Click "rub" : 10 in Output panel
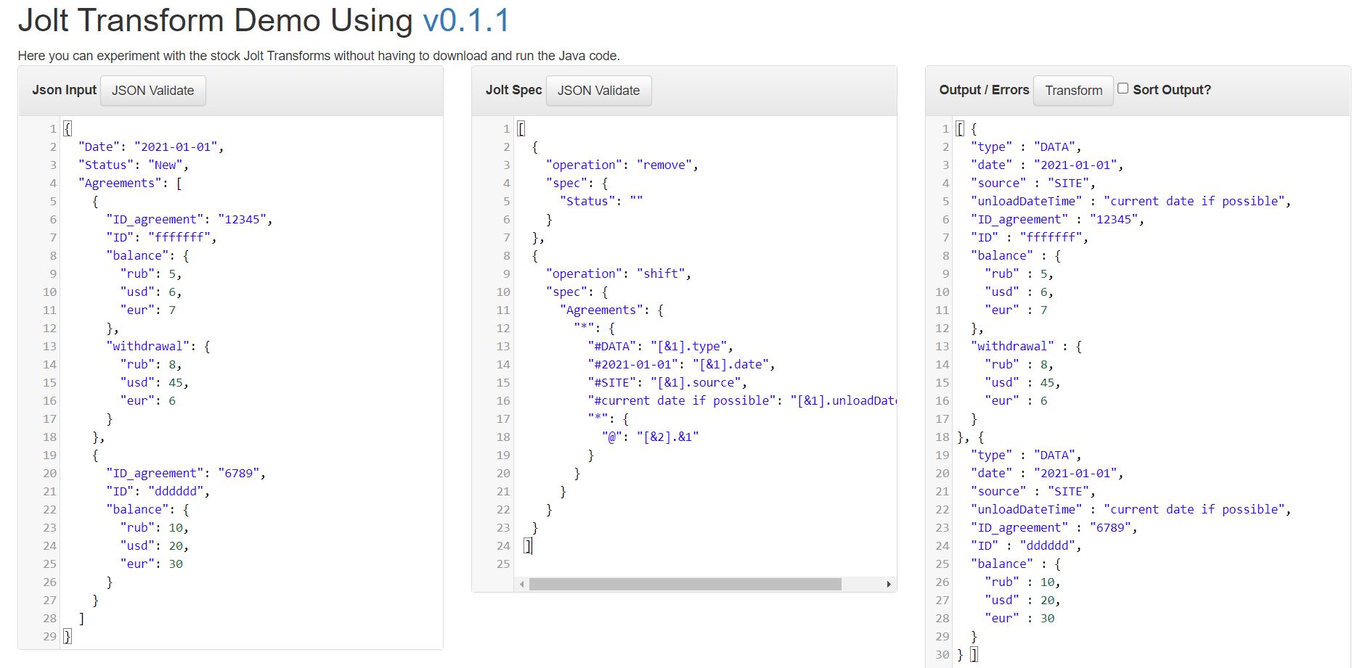Viewport: 1360px width, 668px height. point(1022,582)
